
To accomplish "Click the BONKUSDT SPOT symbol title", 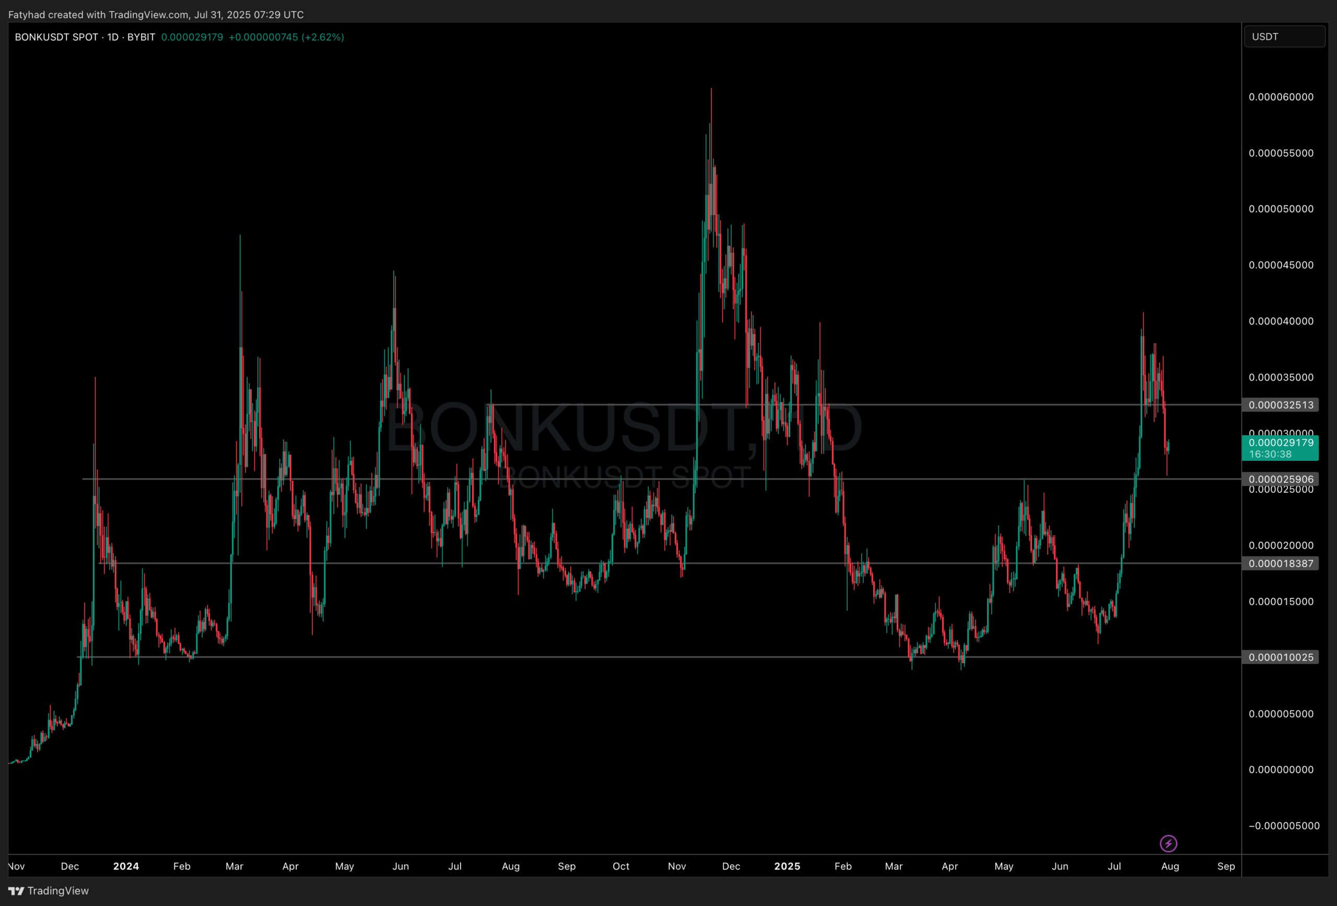I will (x=56, y=38).
